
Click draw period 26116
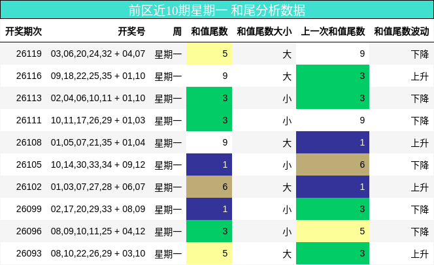[x=29, y=76]
